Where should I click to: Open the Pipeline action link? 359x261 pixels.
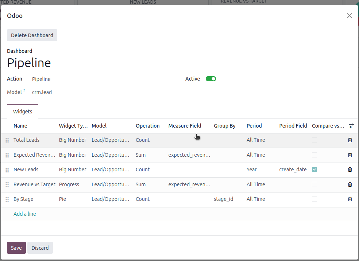tap(41, 79)
